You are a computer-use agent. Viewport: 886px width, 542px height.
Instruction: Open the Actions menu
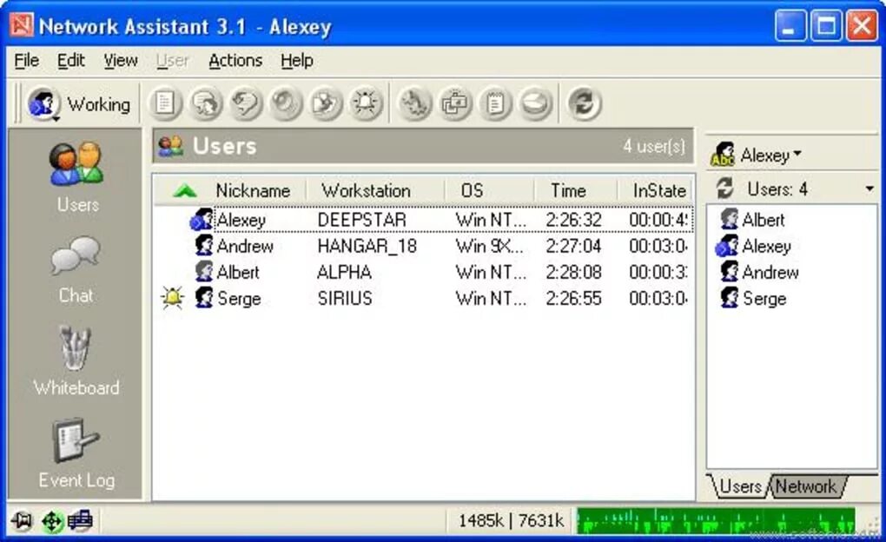(235, 61)
